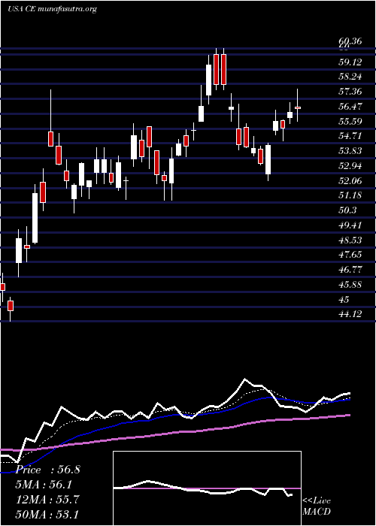The height and width of the screenshot is (526, 376).
Task: Select the 45.88 price axis label
Action: click(x=350, y=285)
